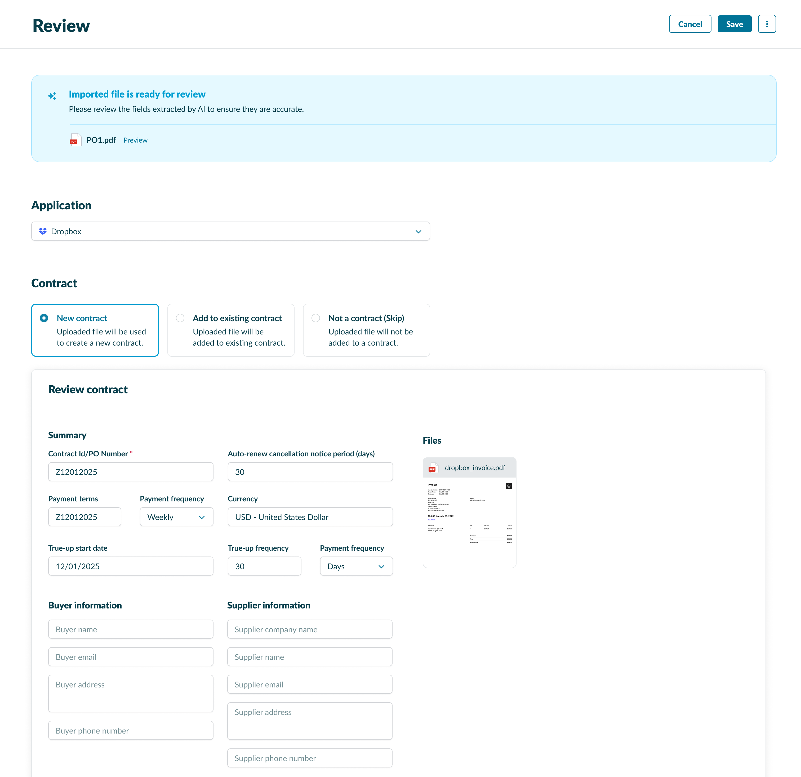Select the New contract radio option
Image resolution: width=801 pixels, height=777 pixels.
point(44,318)
